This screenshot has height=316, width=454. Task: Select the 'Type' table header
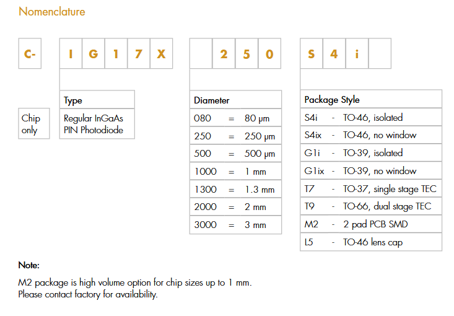tap(97, 100)
